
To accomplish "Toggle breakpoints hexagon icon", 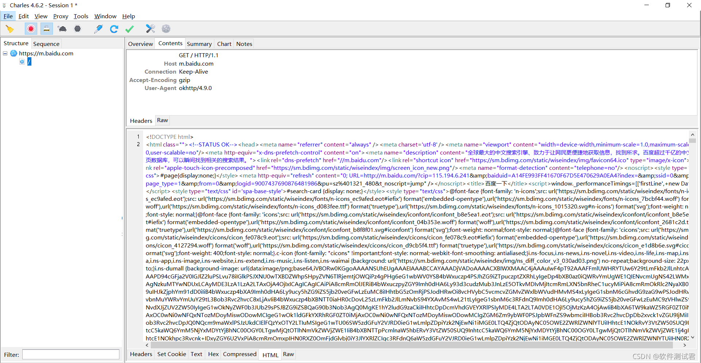I will 77,29.
